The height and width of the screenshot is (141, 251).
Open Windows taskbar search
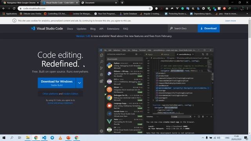(12, 137)
